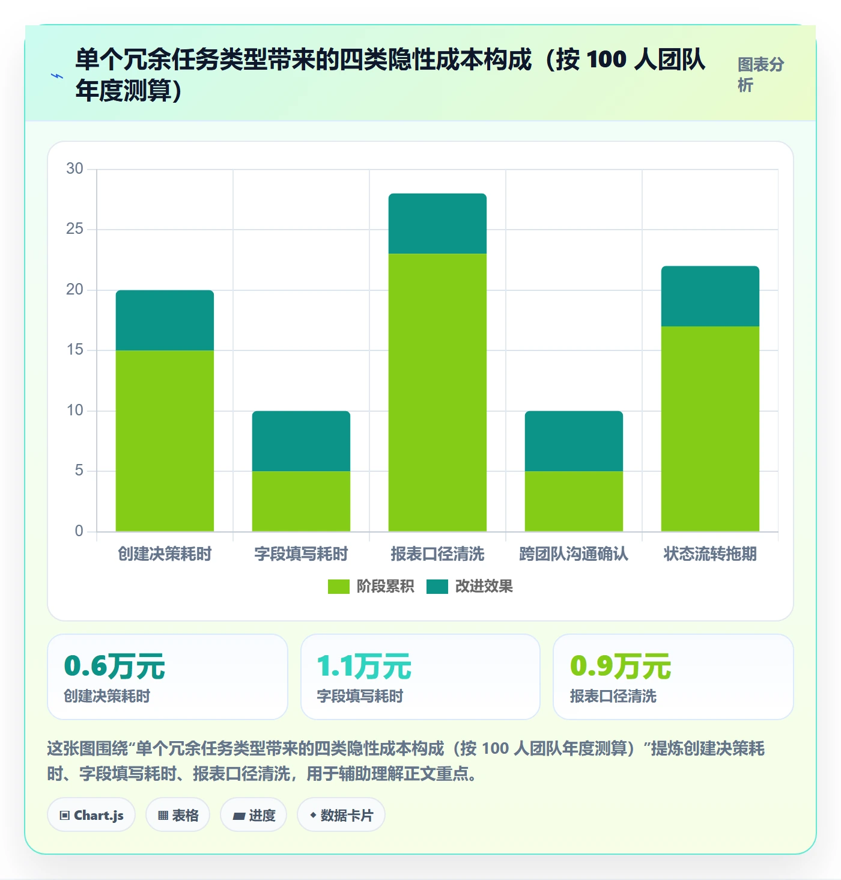Click the lightning bolt icon beside the title
The image size is (841, 880).
57,76
